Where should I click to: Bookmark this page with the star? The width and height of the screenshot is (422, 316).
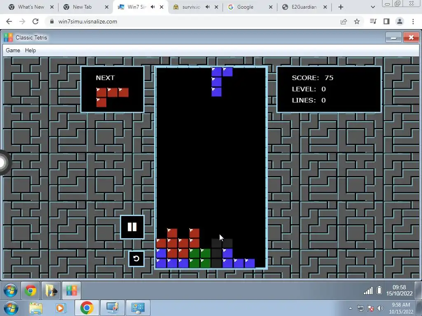(357, 21)
